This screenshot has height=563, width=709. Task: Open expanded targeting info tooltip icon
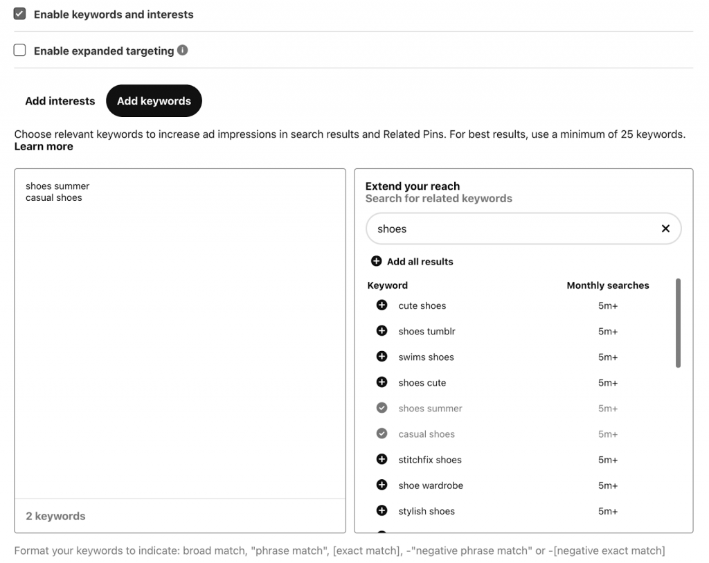[182, 50]
